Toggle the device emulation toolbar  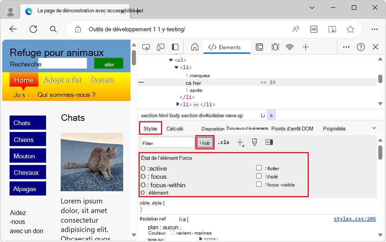click(161, 46)
